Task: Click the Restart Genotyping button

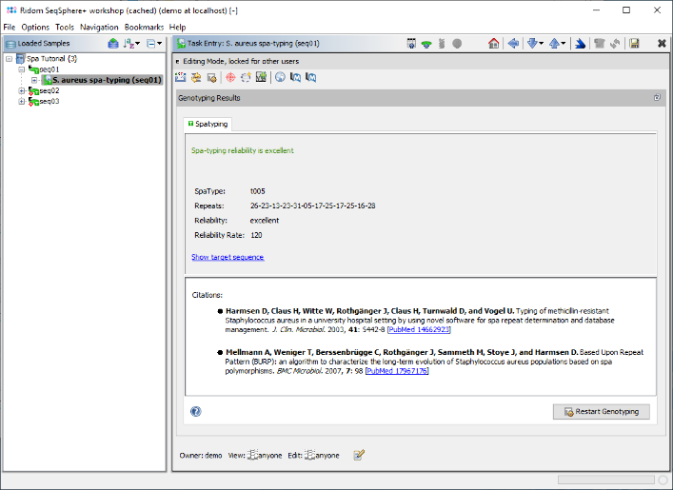Action: pyautogui.click(x=602, y=412)
